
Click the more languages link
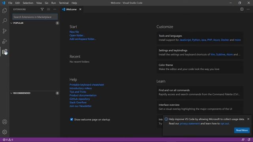(238, 40)
